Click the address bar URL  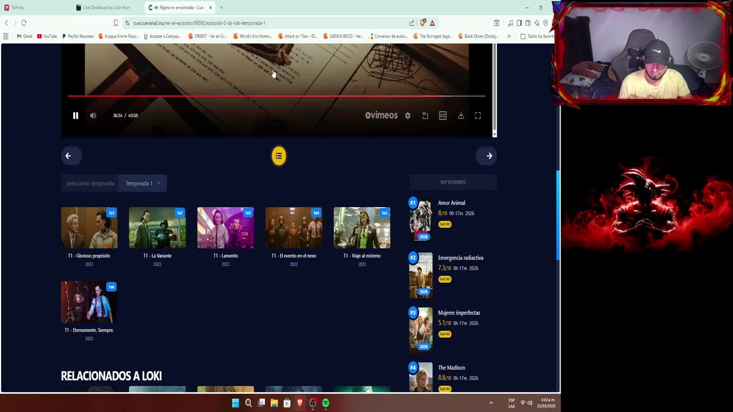[x=199, y=23]
